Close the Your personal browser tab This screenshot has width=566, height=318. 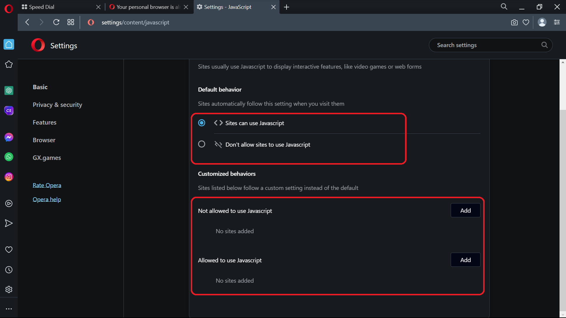186,7
